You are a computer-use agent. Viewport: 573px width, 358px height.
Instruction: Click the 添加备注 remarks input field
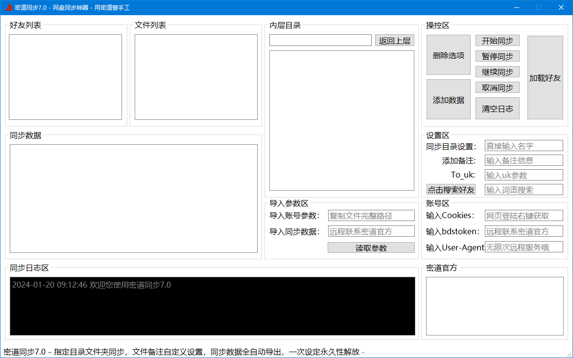(524, 160)
